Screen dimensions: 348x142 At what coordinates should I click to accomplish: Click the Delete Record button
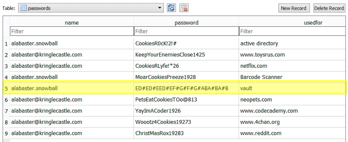click(329, 8)
